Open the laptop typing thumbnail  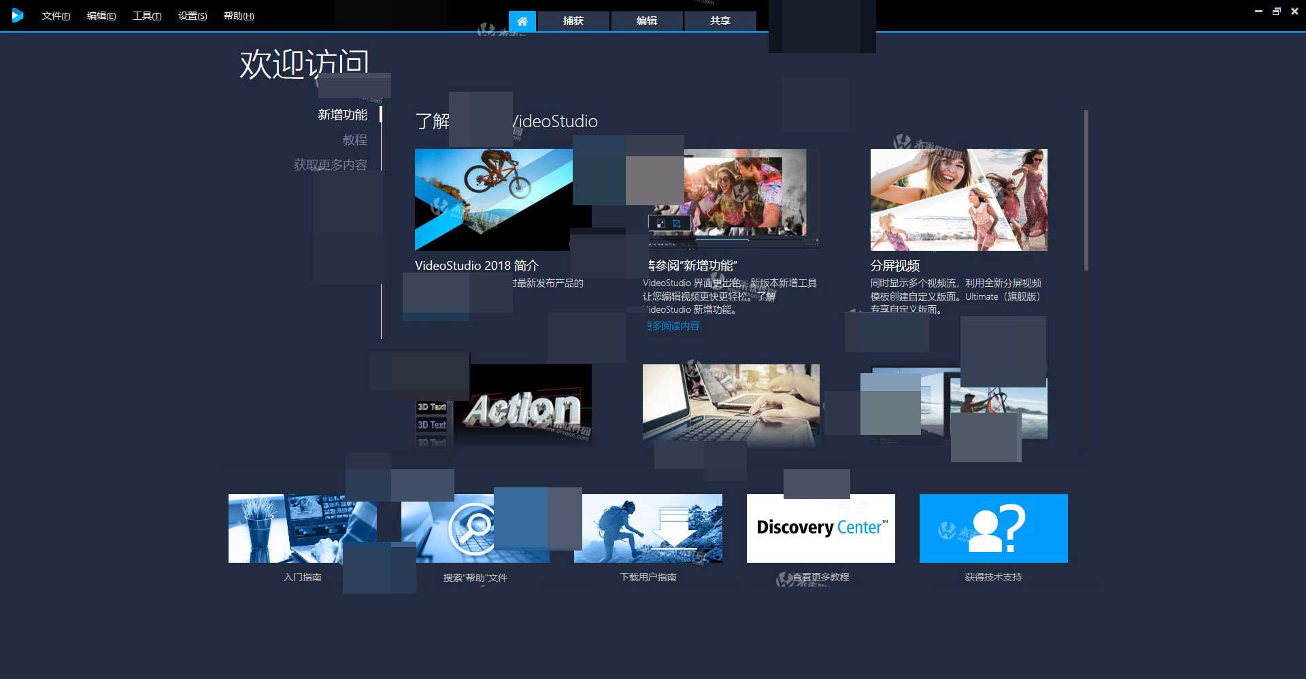point(731,405)
